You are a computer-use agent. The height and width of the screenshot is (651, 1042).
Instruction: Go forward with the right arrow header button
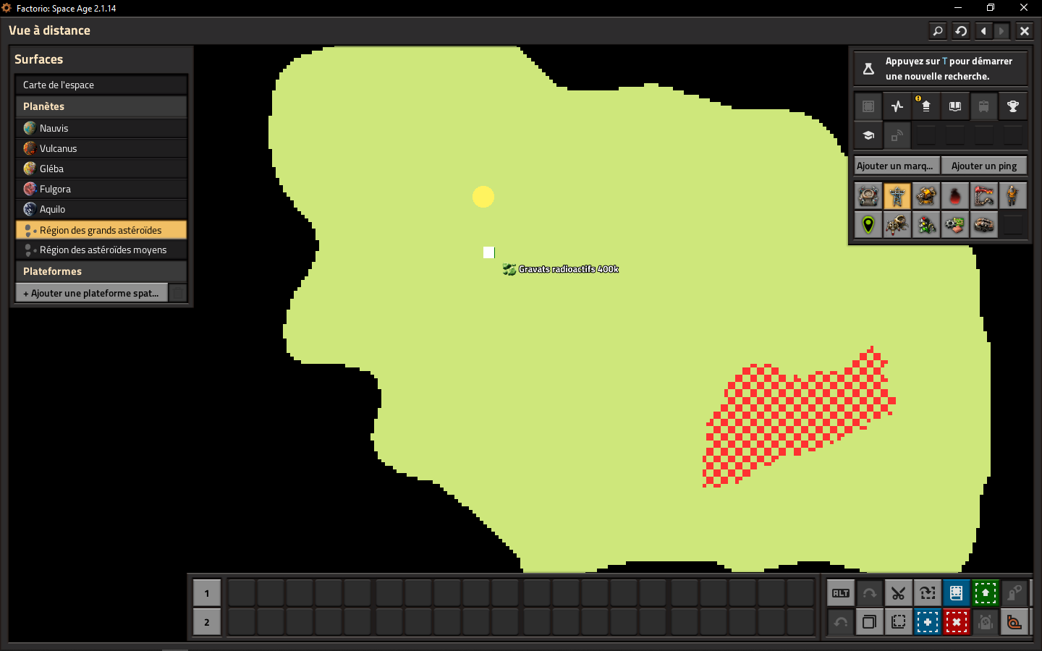pos(1001,31)
